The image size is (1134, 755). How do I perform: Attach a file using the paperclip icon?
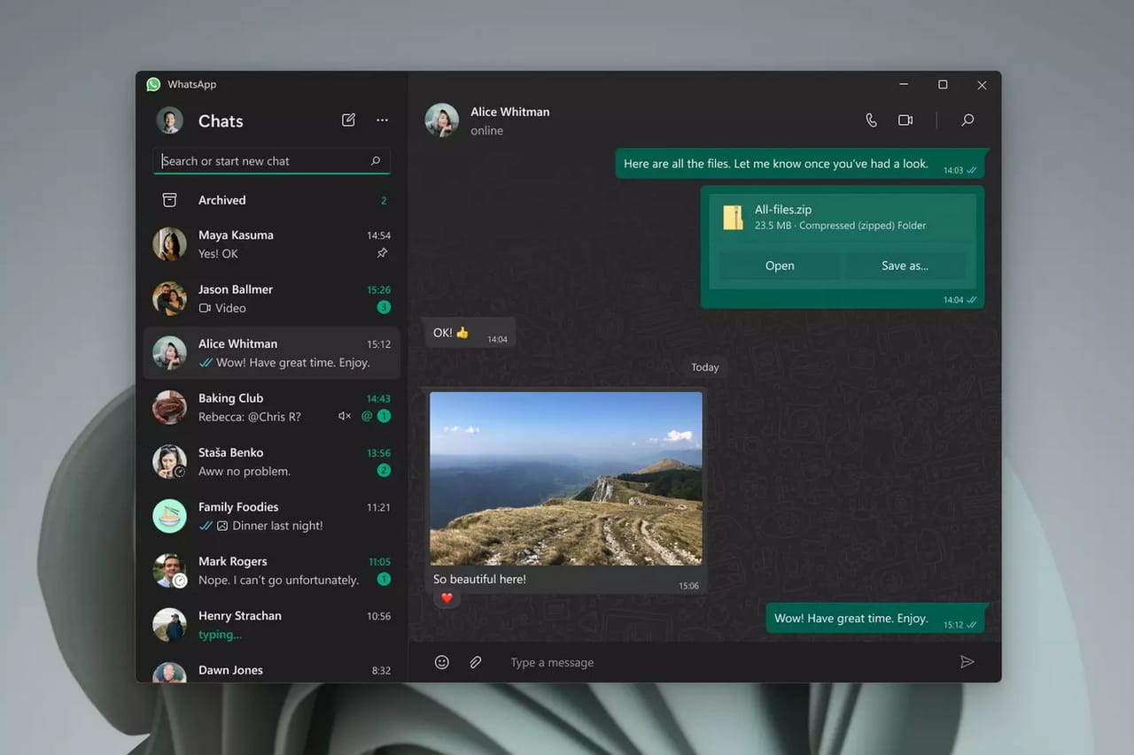[x=476, y=661]
